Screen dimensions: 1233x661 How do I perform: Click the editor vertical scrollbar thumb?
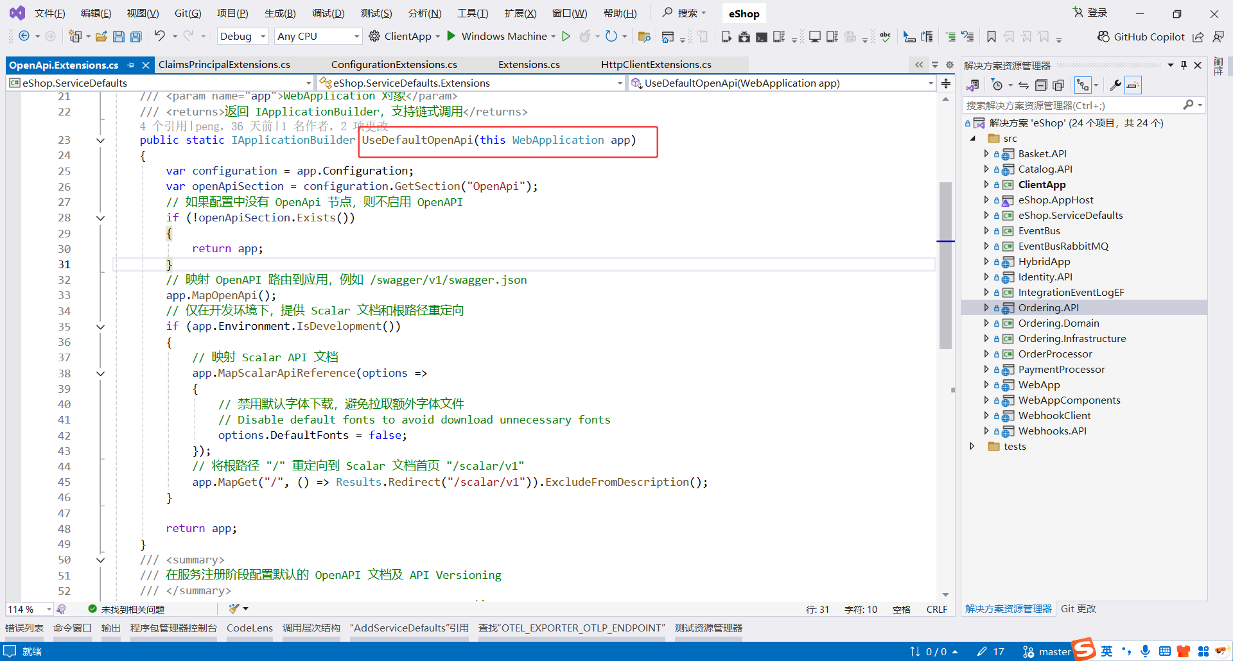(945, 266)
